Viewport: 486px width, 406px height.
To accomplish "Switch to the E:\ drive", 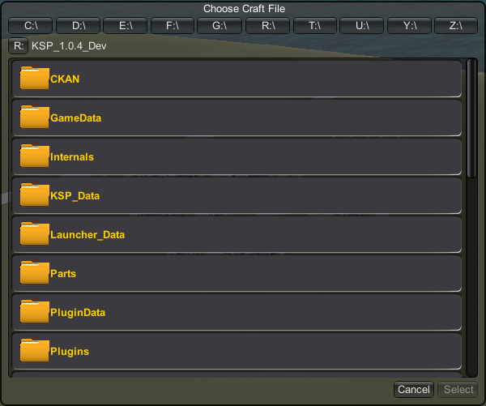I will click(x=126, y=25).
